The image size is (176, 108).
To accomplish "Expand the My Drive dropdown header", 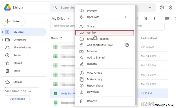I will (x=61, y=18).
